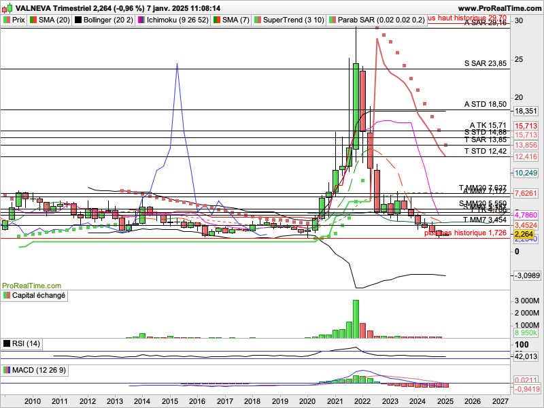Viewport: 544px width, 408px height.
Task: Open the www.ProRealTime.com link in the header
Action: tap(500, 8)
